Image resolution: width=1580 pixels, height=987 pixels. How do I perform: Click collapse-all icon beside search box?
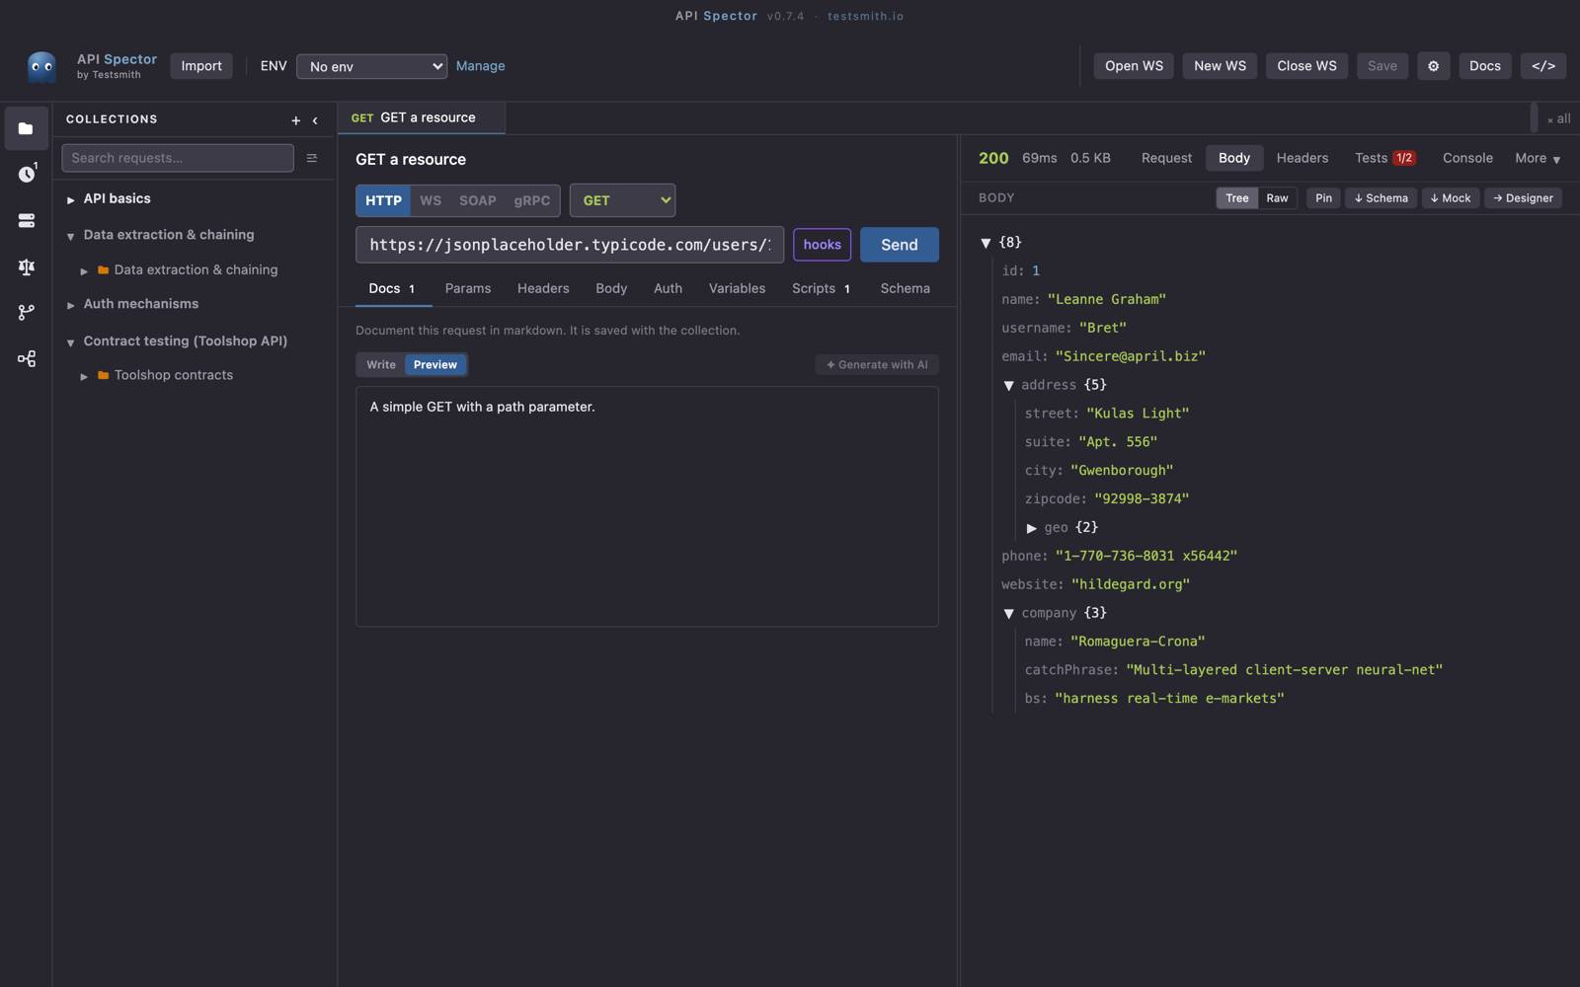point(312,158)
